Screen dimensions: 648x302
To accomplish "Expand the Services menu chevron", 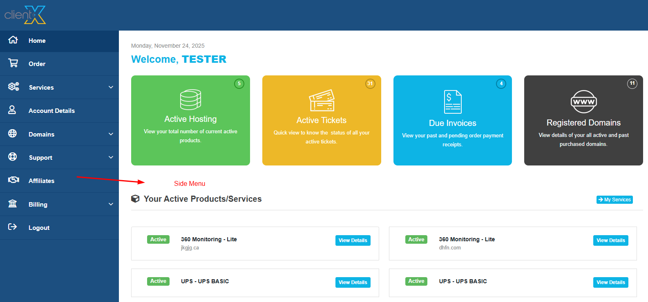I will [x=111, y=87].
